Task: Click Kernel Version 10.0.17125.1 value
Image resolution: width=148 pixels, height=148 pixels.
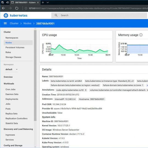Action: click(64, 126)
